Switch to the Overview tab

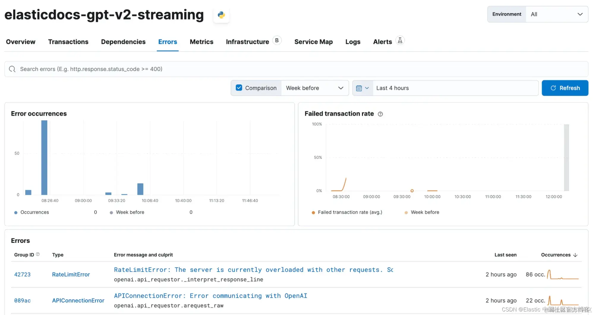(21, 42)
